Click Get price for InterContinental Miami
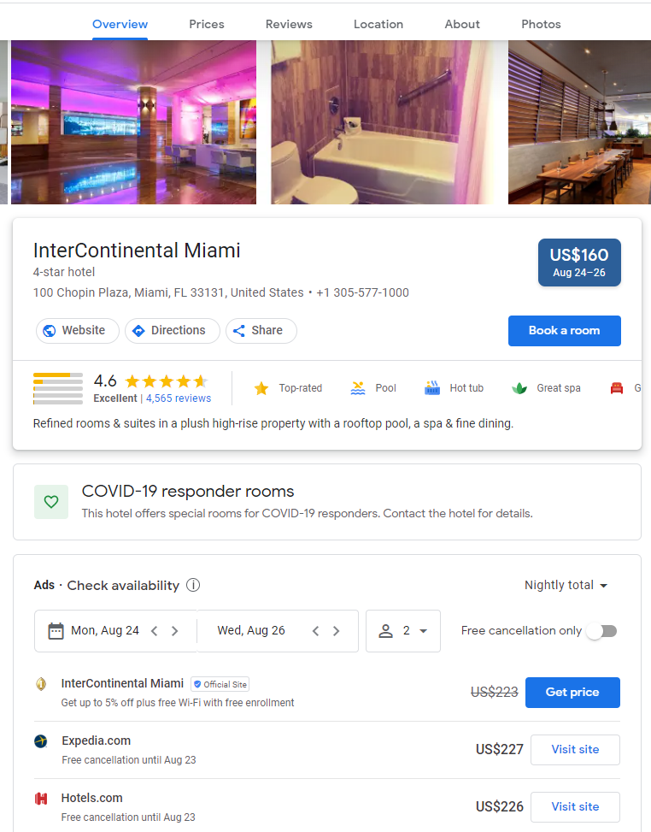This screenshot has width=651, height=832. click(x=572, y=693)
